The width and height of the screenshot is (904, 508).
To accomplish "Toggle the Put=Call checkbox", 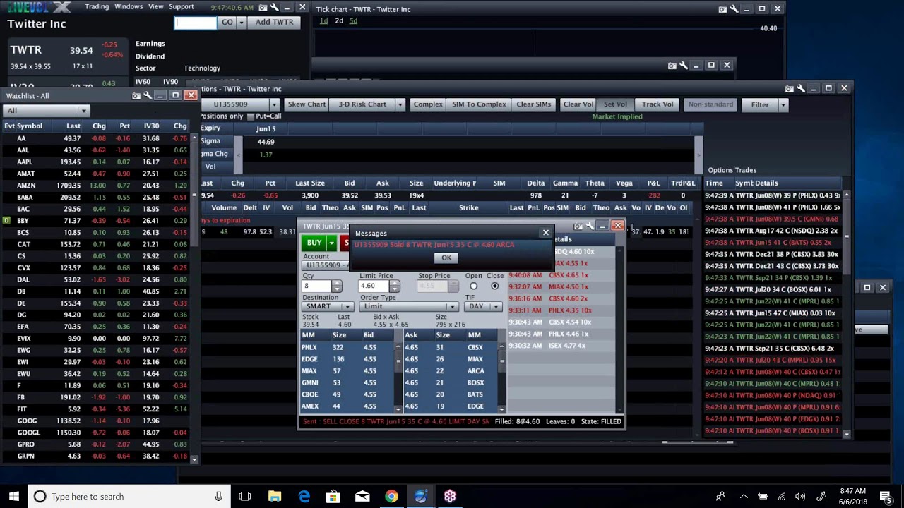I will (251, 116).
